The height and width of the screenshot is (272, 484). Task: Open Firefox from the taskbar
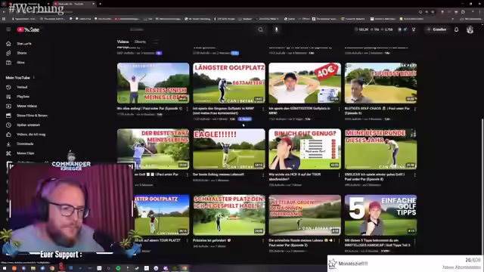(x=14, y=268)
